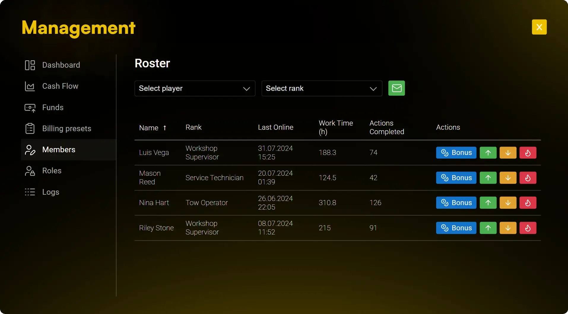Open the Select player dropdown
The width and height of the screenshot is (568, 314).
click(195, 88)
